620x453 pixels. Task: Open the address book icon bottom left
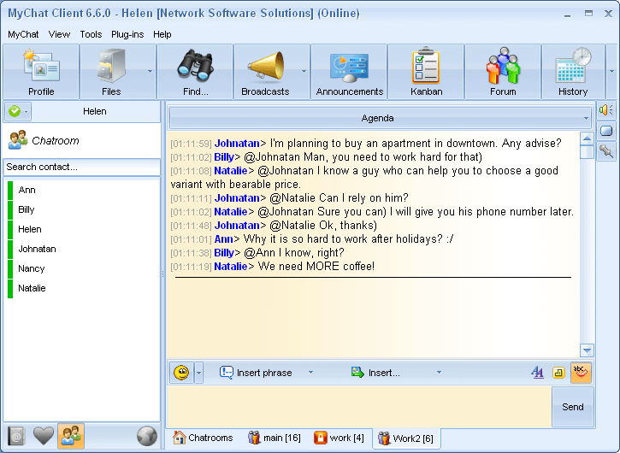tap(16, 437)
